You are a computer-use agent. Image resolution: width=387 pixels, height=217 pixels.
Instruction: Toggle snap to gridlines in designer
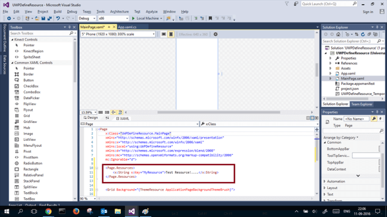click(107, 112)
